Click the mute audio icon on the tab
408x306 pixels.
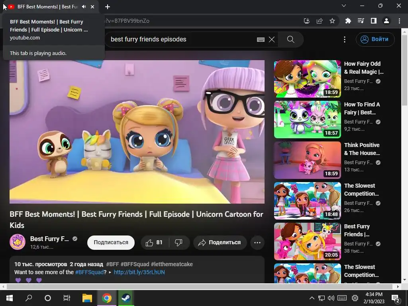pos(84,7)
